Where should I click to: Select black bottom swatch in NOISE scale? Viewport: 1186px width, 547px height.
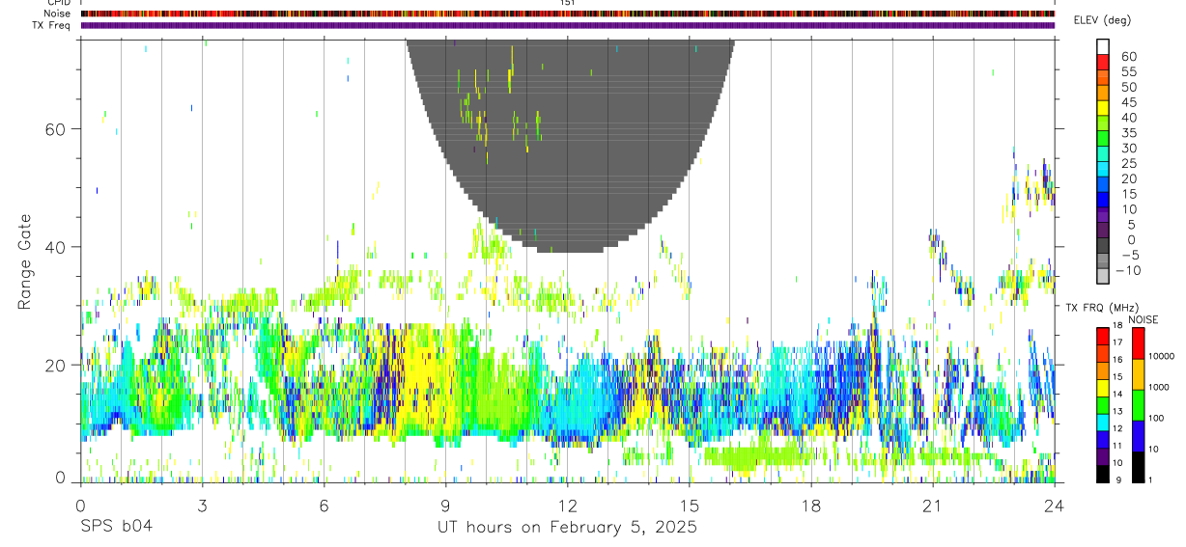pyautogui.click(x=1137, y=466)
